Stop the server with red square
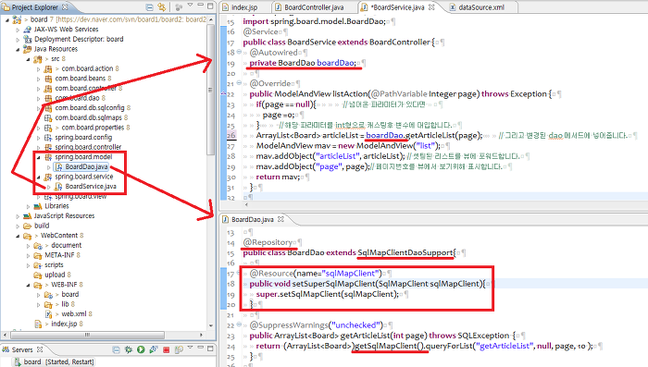The image size is (648, 367). [x=166, y=350]
